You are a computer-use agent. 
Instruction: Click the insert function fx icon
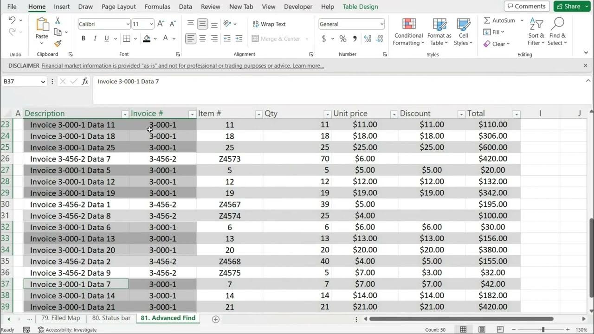click(x=85, y=81)
